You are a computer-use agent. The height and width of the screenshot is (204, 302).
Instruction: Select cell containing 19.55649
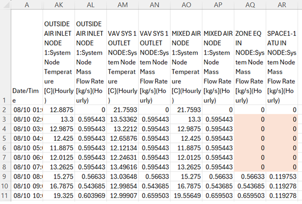click(186, 196)
